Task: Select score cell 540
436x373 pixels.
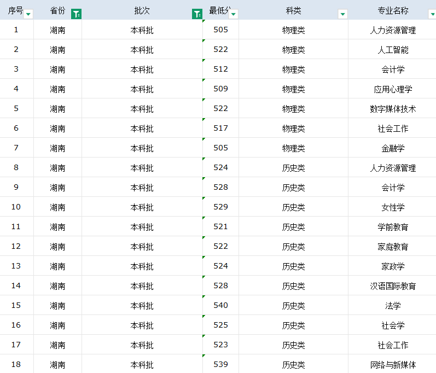Action: point(221,306)
